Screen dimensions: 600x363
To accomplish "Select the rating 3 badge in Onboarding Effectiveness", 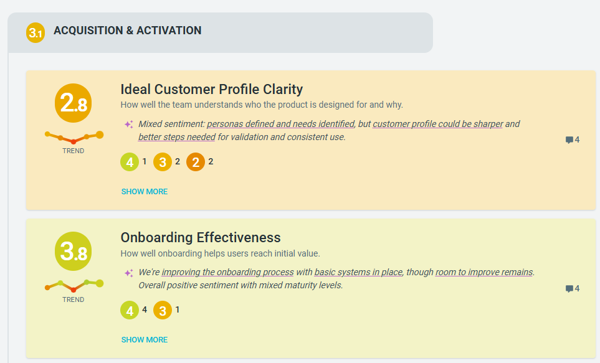I will click(x=163, y=310).
